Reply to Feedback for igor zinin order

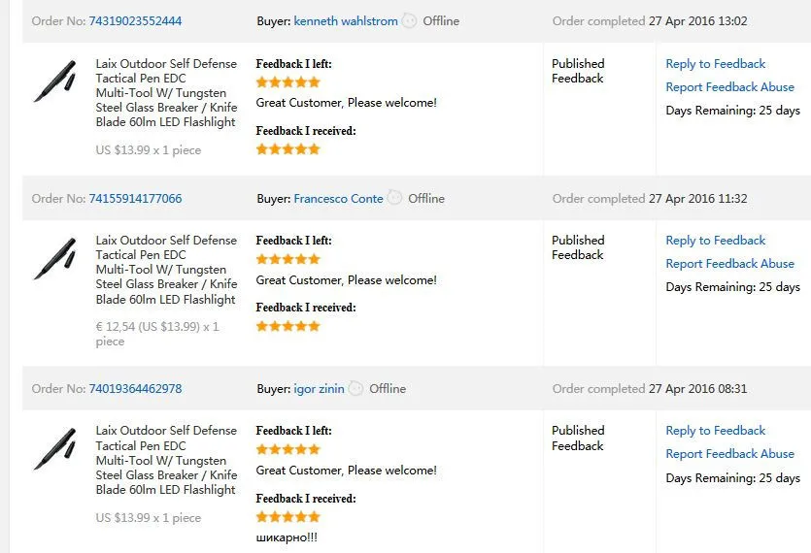[x=715, y=431]
